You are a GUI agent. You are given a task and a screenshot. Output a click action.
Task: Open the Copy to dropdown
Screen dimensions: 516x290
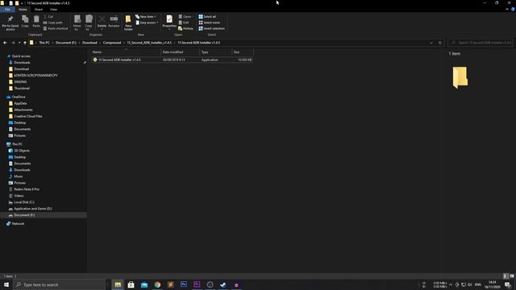pyautogui.click(x=89, y=23)
